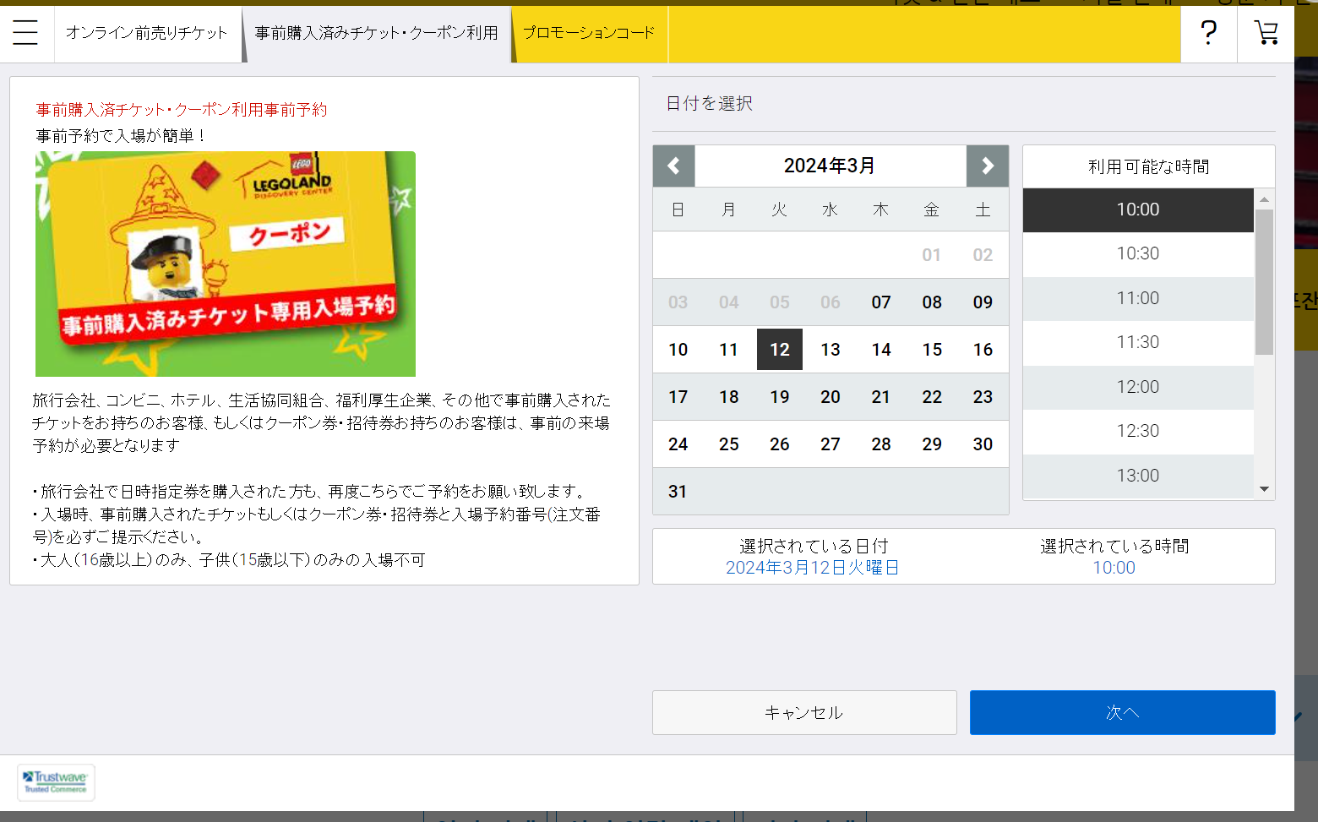The height and width of the screenshot is (822, 1318).
Task: Open the help question mark icon
Action: [x=1209, y=33]
